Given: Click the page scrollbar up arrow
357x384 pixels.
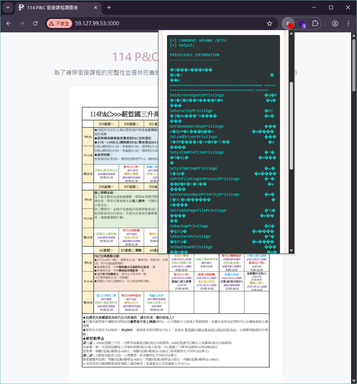Looking at the screenshot, I should point(354,36).
